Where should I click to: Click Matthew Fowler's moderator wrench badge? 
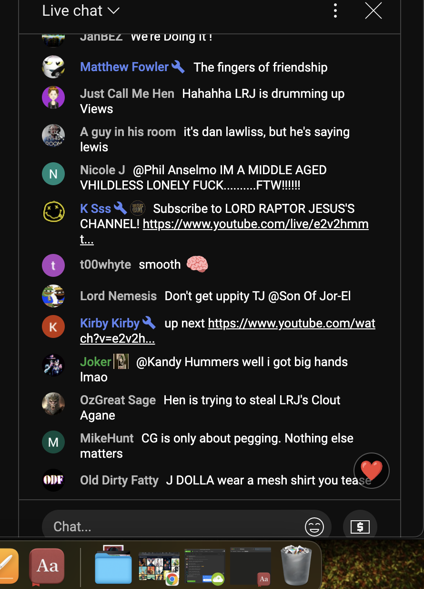[x=178, y=67]
